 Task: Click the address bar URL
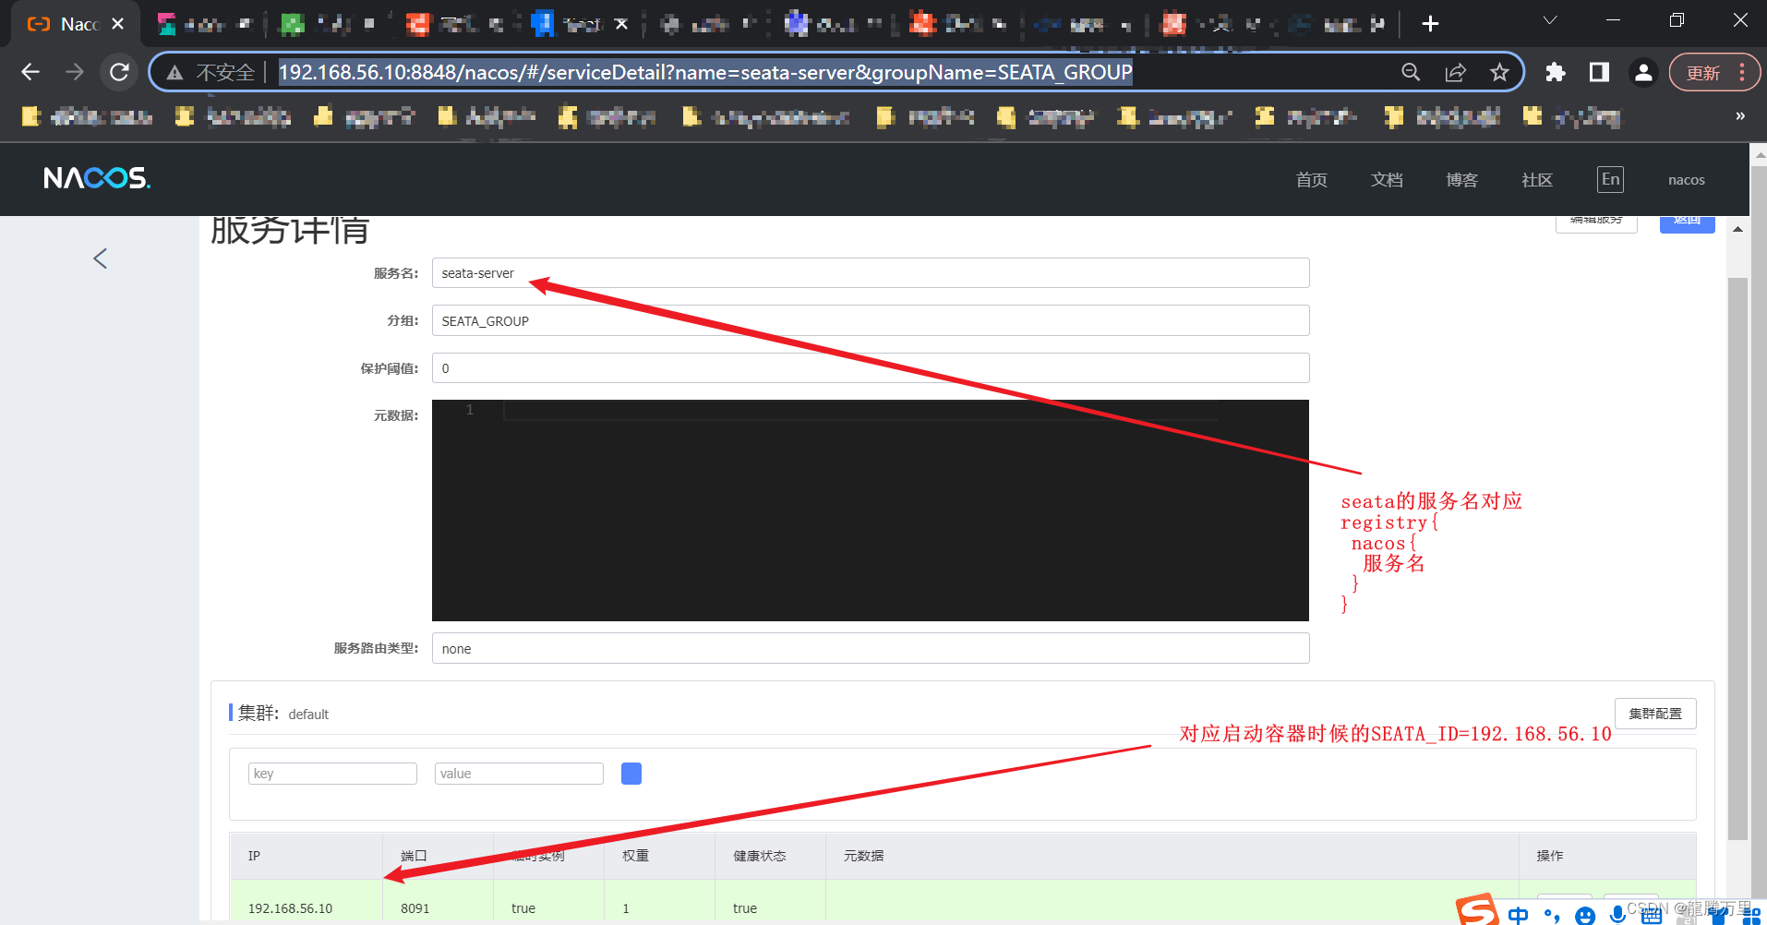tap(705, 72)
